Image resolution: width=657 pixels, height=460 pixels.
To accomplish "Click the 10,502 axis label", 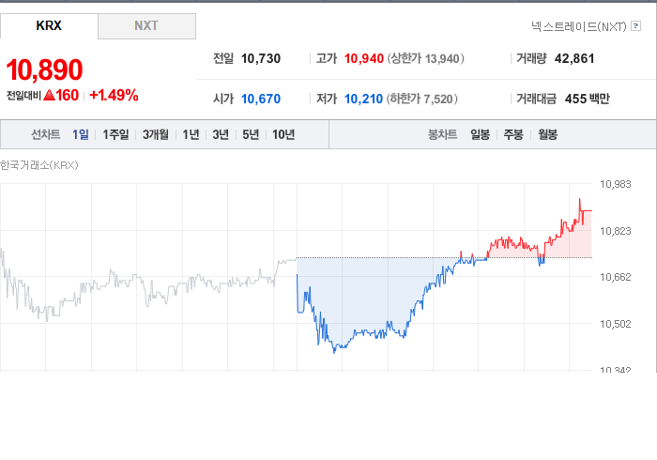I will click(x=615, y=324).
